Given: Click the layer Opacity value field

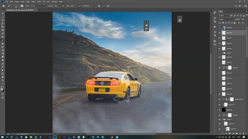Looking at the screenshot, I should [243, 19].
